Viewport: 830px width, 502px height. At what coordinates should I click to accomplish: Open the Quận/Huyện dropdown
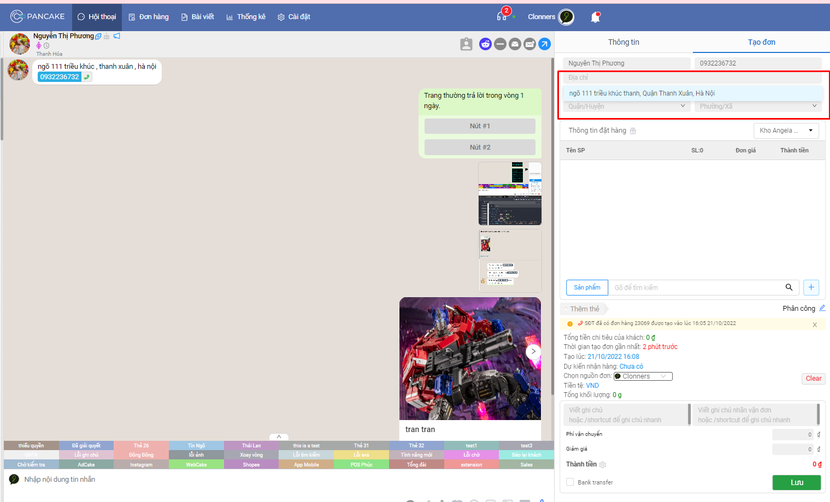626,107
